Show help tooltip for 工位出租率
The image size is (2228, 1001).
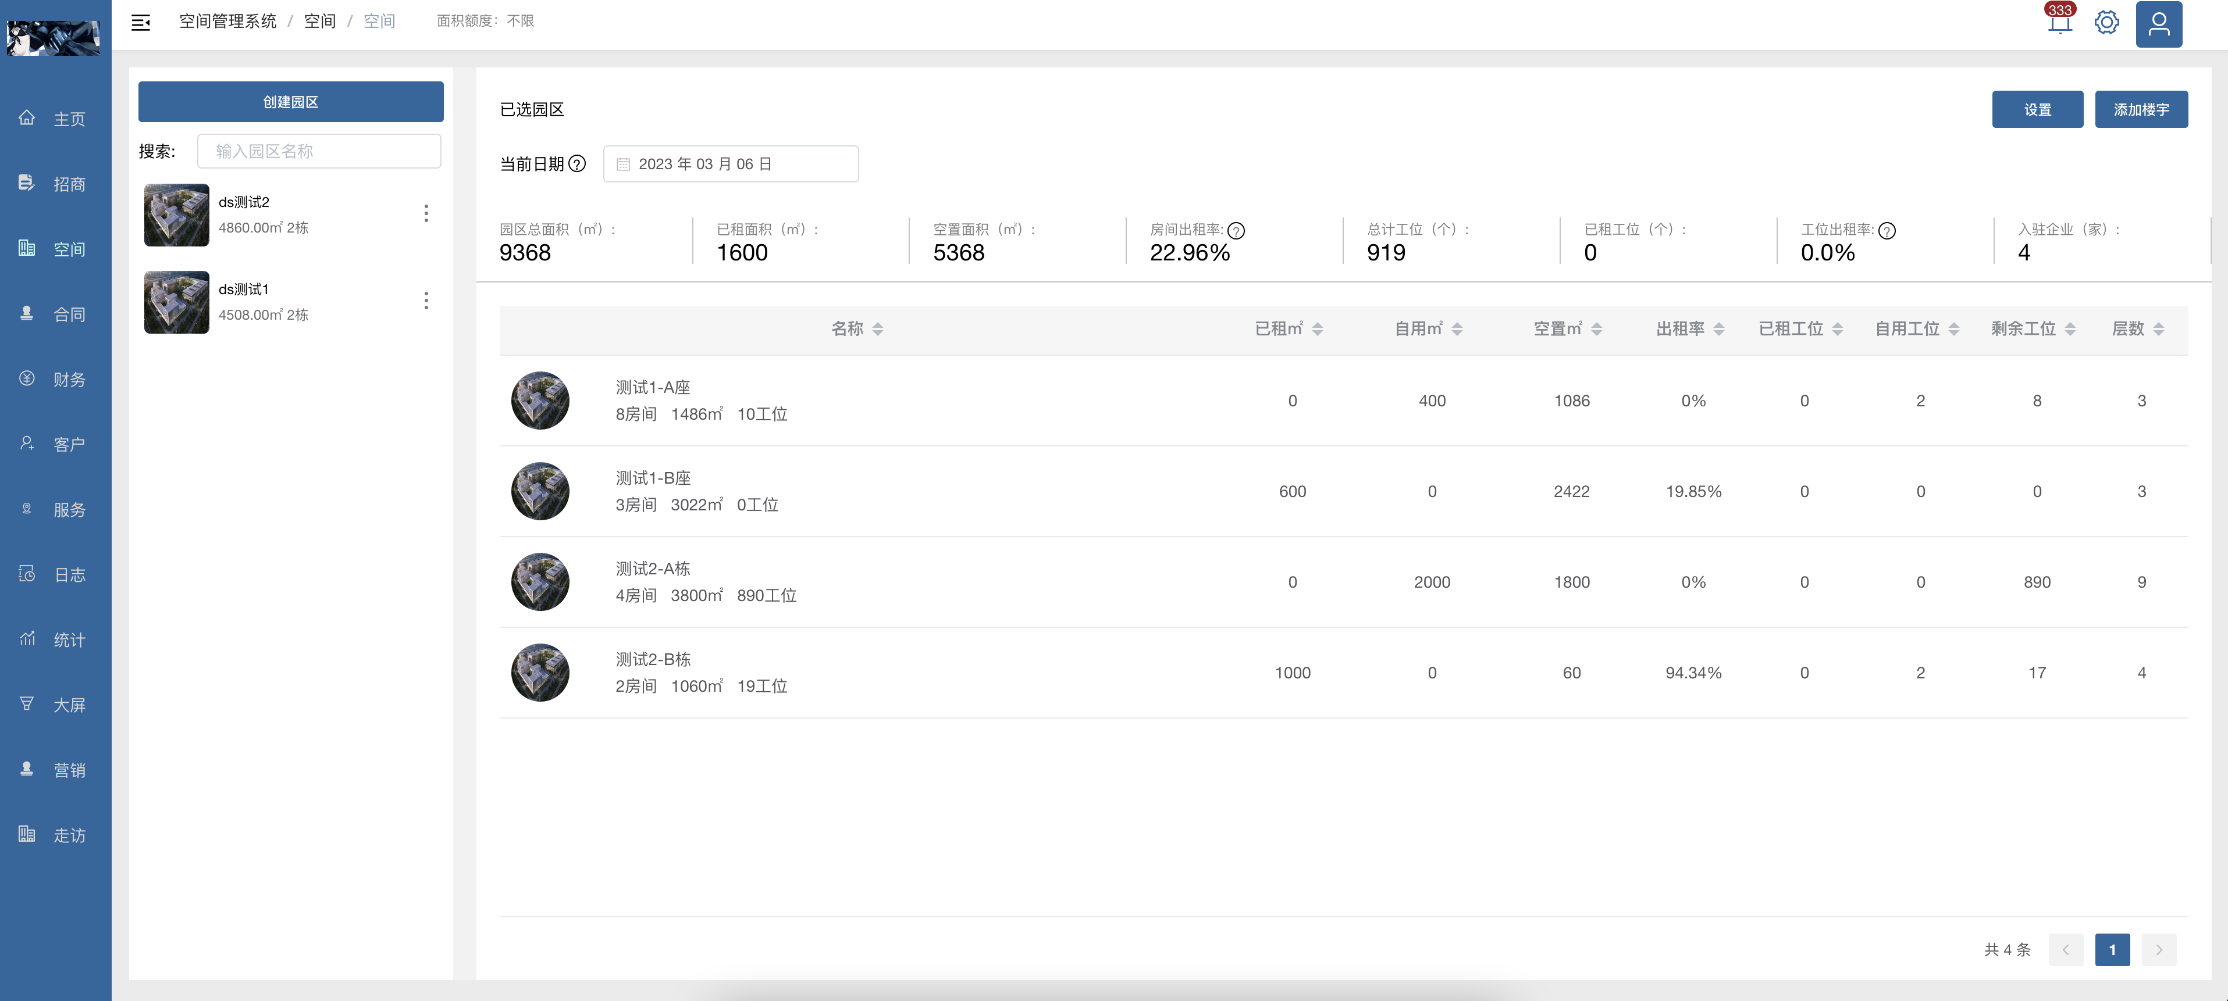click(1887, 231)
